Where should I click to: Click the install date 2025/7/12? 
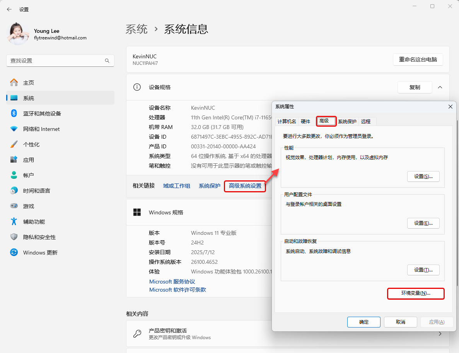click(203, 252)
